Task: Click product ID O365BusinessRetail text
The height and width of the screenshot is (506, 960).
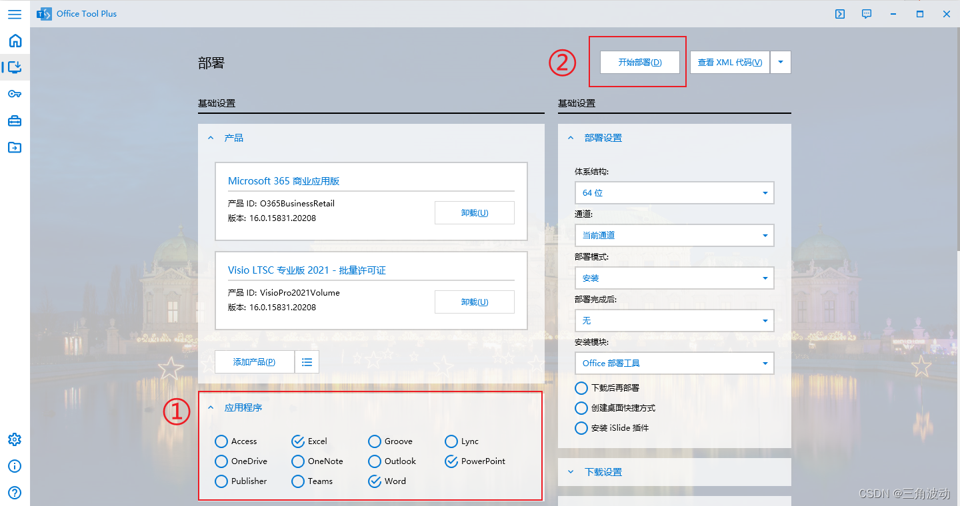Action: pos(297,204)
